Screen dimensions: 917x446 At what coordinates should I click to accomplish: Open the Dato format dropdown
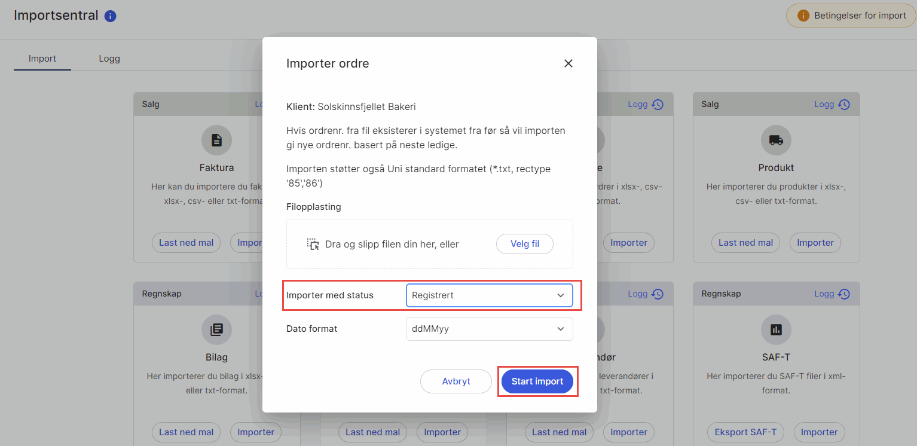pyautogui.click(x=489, y=329)
